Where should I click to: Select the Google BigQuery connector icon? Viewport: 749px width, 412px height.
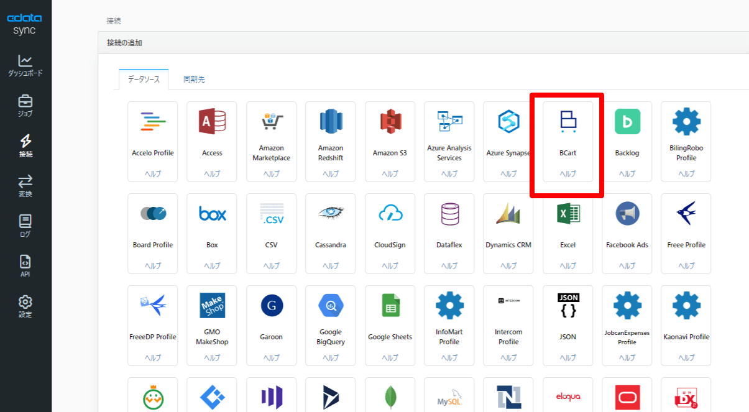[x=331, y=305]
